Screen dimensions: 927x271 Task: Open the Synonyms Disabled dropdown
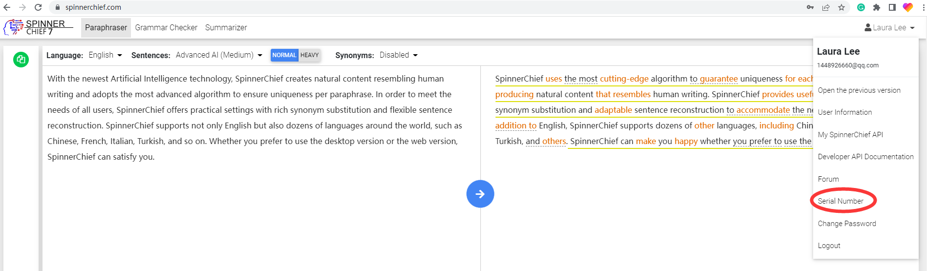pyautogui.click(x=398, y=55)
